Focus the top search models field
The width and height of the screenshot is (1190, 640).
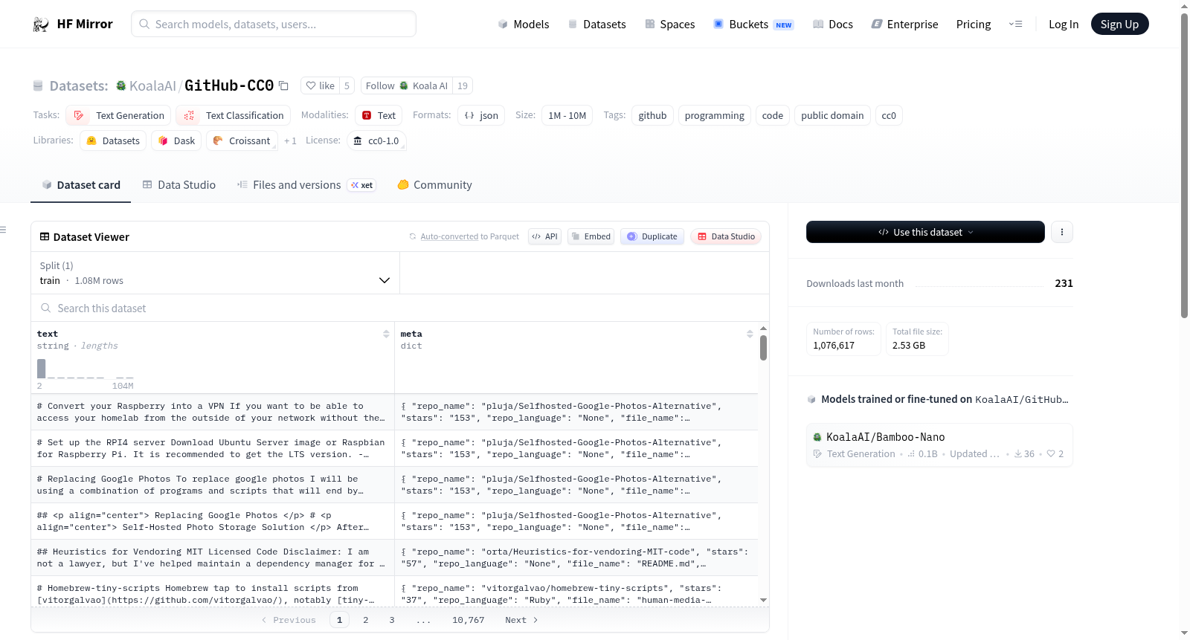[274, 24]
